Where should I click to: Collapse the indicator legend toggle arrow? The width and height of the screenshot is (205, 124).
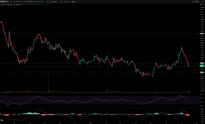point(2,6)
